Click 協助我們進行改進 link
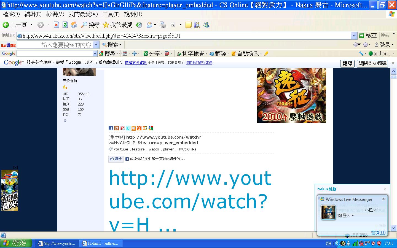Image resolution: width=397 pixels, height=248 pixels. pyautogui.click(x=199, y=63)
